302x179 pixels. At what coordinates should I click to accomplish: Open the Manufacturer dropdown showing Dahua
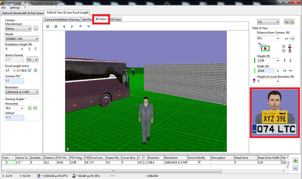pos(18,29)
